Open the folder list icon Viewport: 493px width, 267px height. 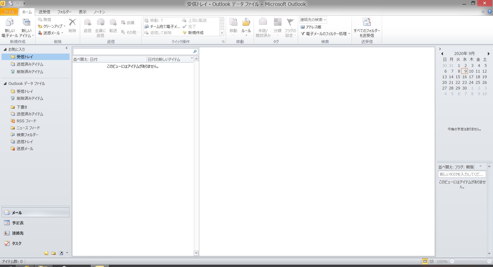[53, 253]
